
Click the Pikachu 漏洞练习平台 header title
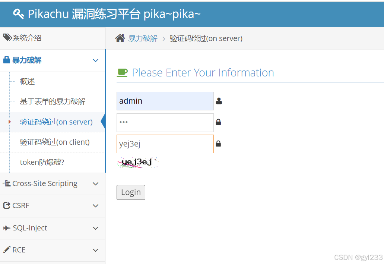114,14
